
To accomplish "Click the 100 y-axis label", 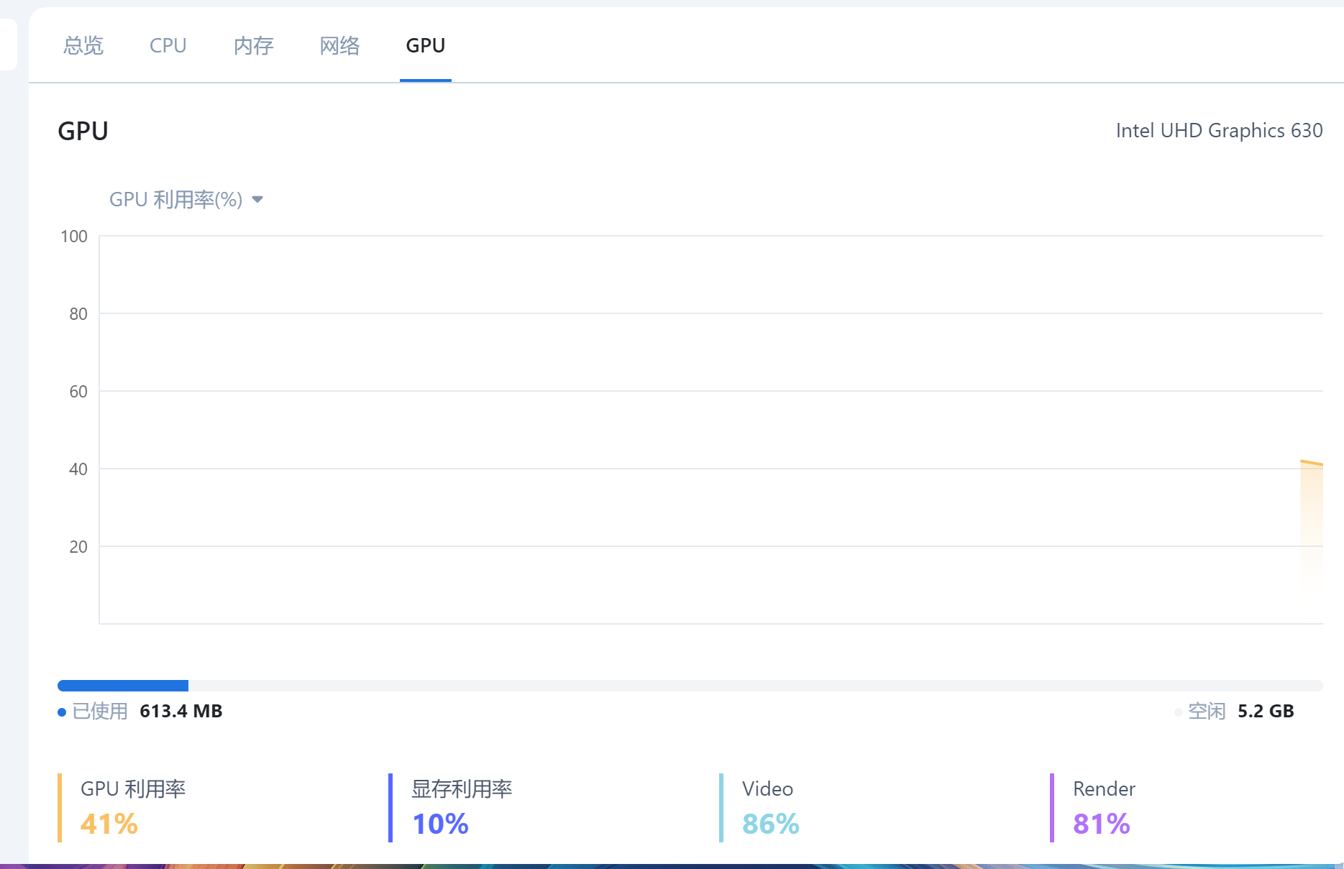I will pos(74,236).
